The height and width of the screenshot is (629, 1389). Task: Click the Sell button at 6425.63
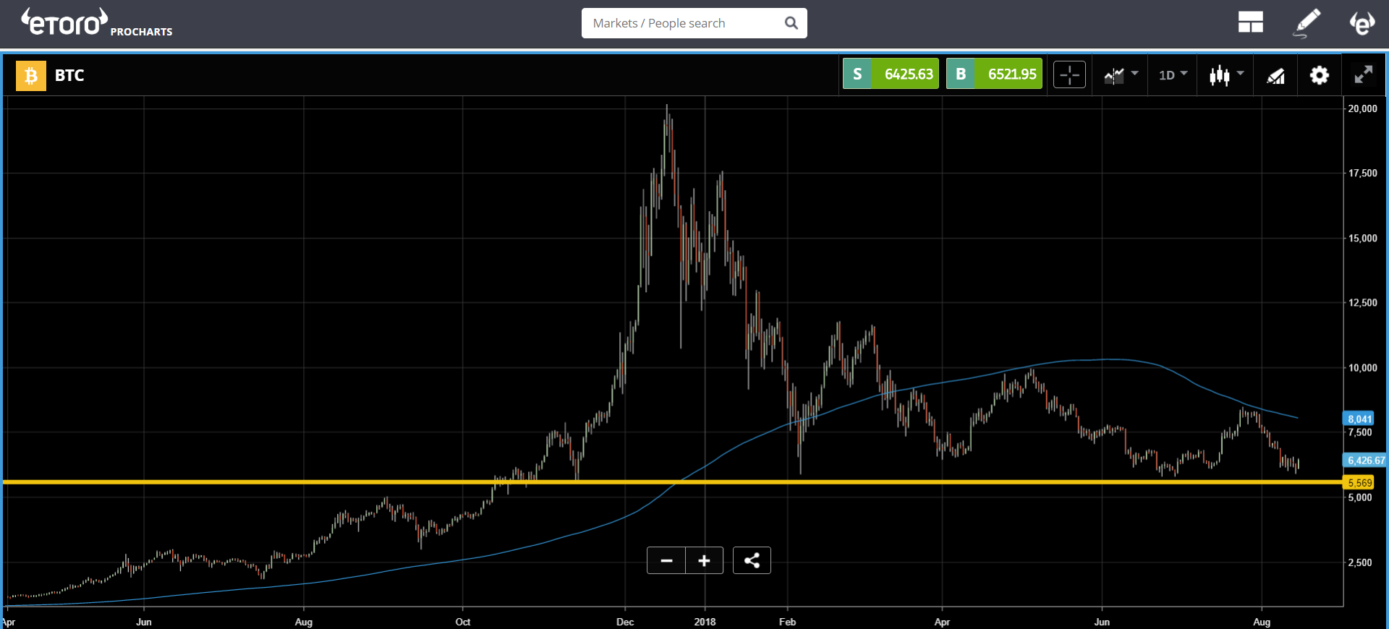pyautogui.click(x=891, y=74)
